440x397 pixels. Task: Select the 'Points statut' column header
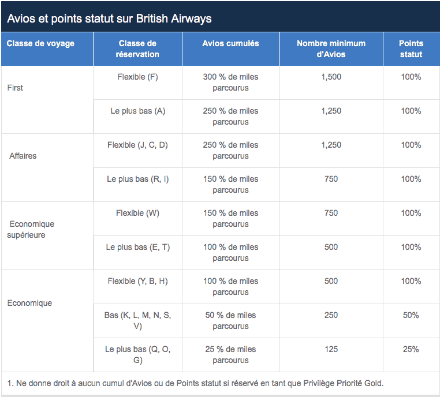(411, 49)
